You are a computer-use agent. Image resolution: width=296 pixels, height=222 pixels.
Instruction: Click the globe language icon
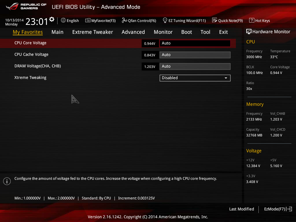(x=63, y=20)
